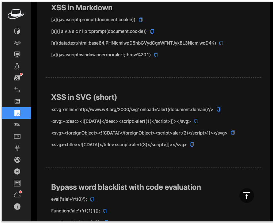273x223 pixels.
Task: Open the PHP reverse shell section
Action: [x=17, y=43]
